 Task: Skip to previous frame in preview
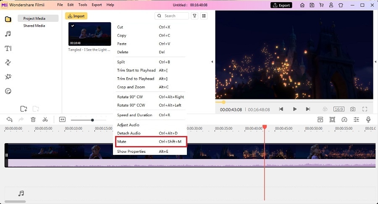coord(281,109)
